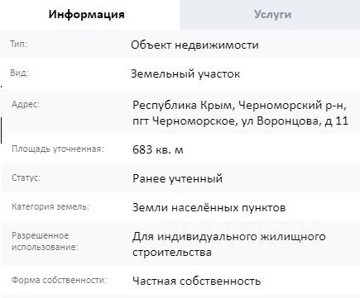Select Земли населённых пунктов value
360x298 pixels.
209,207
